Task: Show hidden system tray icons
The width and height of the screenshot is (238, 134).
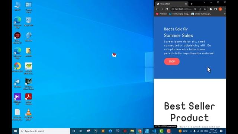Action: coord(191,131)
